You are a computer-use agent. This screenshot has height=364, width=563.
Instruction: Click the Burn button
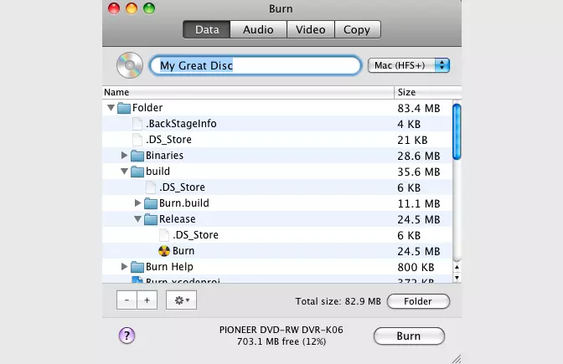[409, 336]
